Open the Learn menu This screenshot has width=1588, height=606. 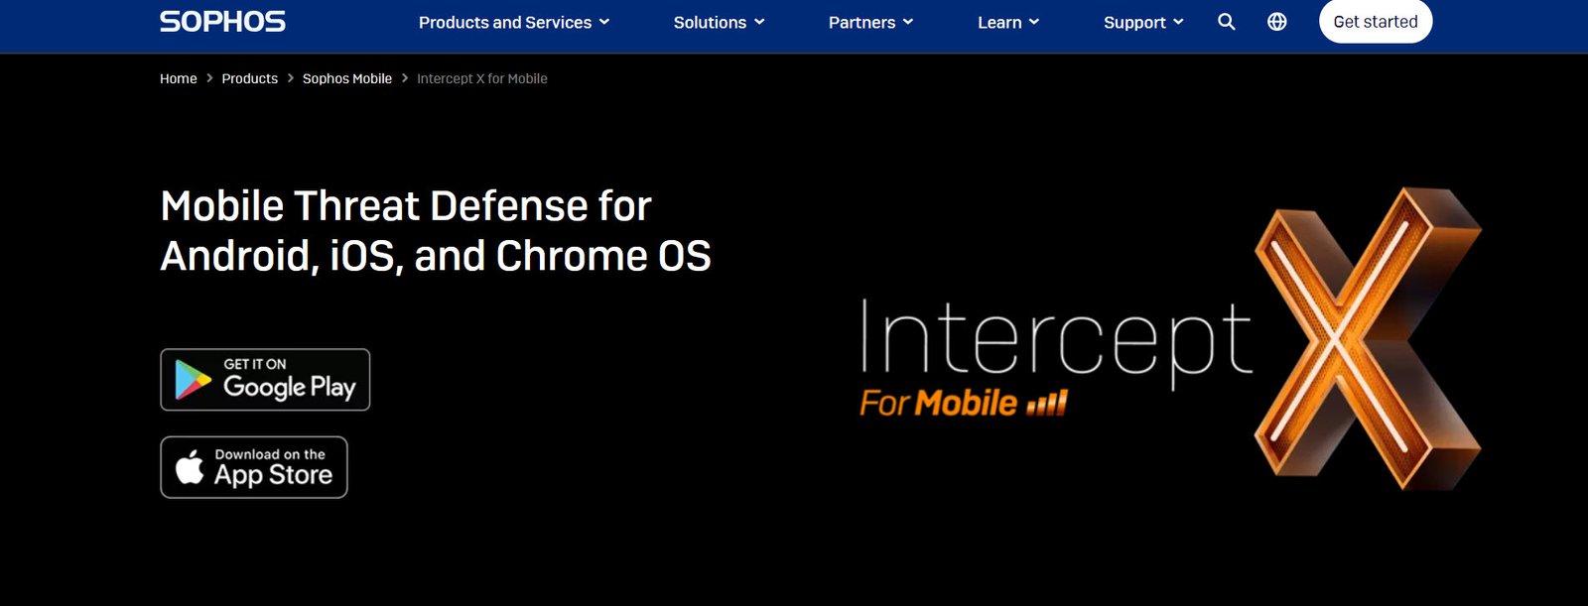pos(1008,22)
